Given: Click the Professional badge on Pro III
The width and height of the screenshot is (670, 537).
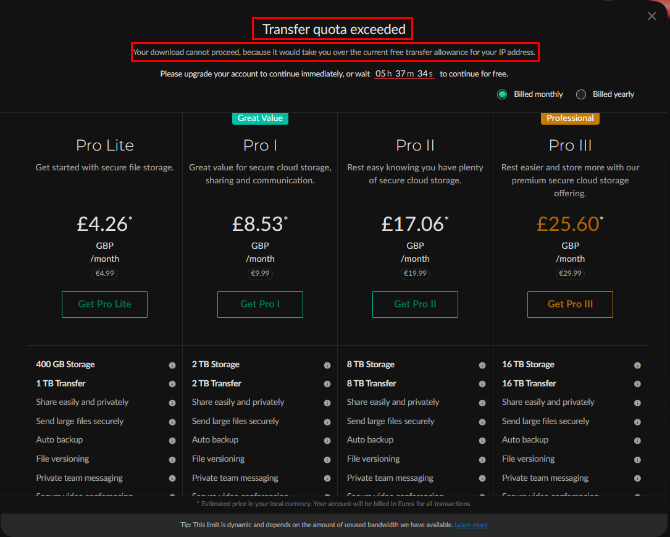Looking at the screenshot, I should pyautogui.click(x=570, y=118).
